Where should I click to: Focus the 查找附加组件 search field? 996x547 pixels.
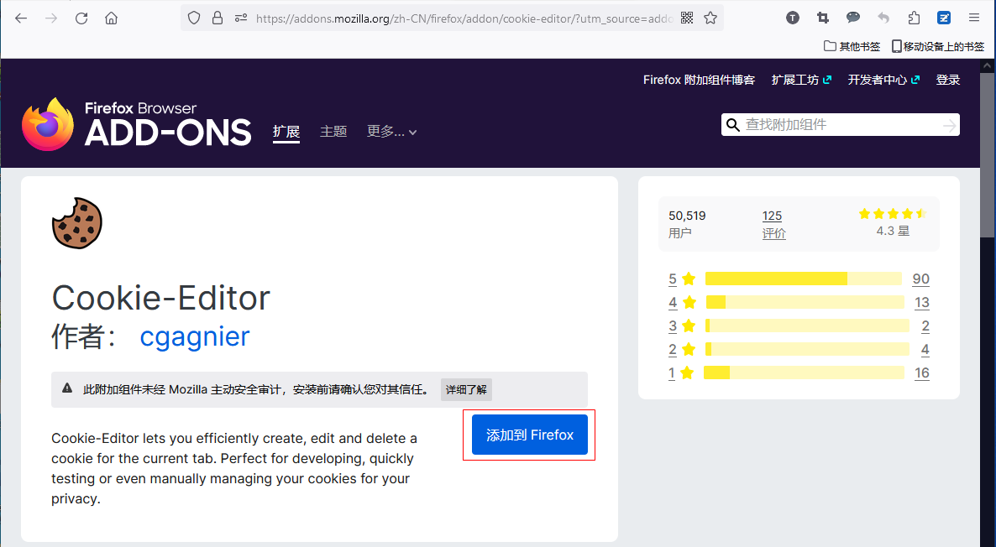pos(841,125)
